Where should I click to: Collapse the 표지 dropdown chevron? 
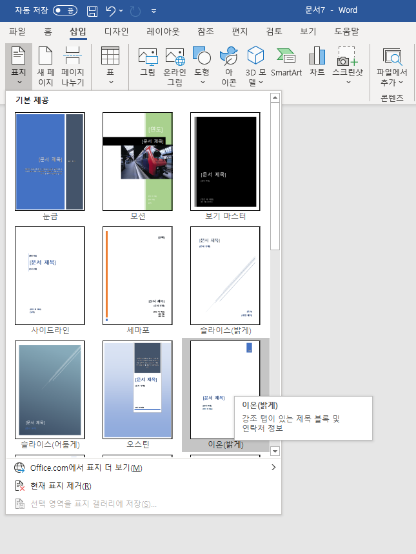click(x=19, y=83)
